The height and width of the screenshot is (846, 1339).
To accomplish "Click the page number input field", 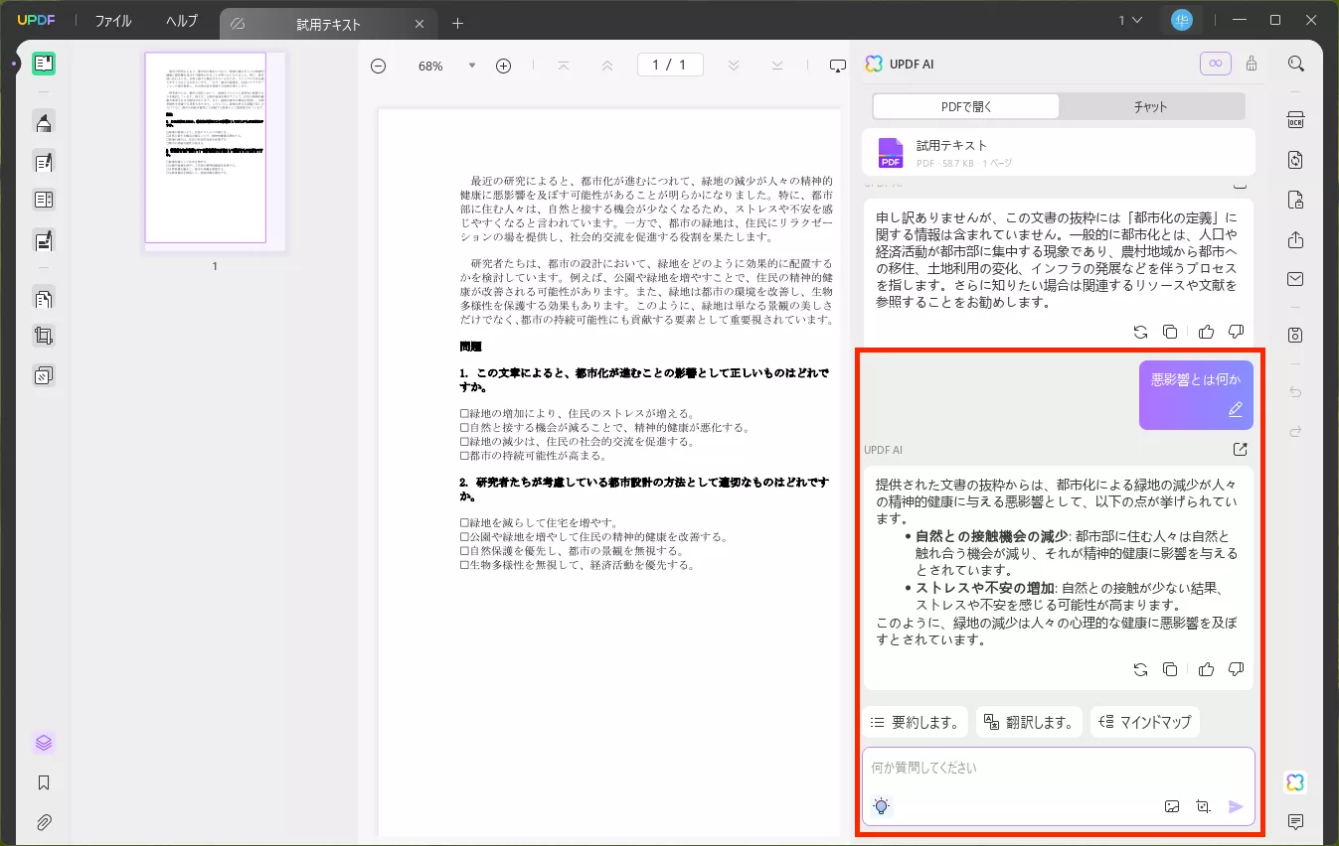I will coord(670,65).
